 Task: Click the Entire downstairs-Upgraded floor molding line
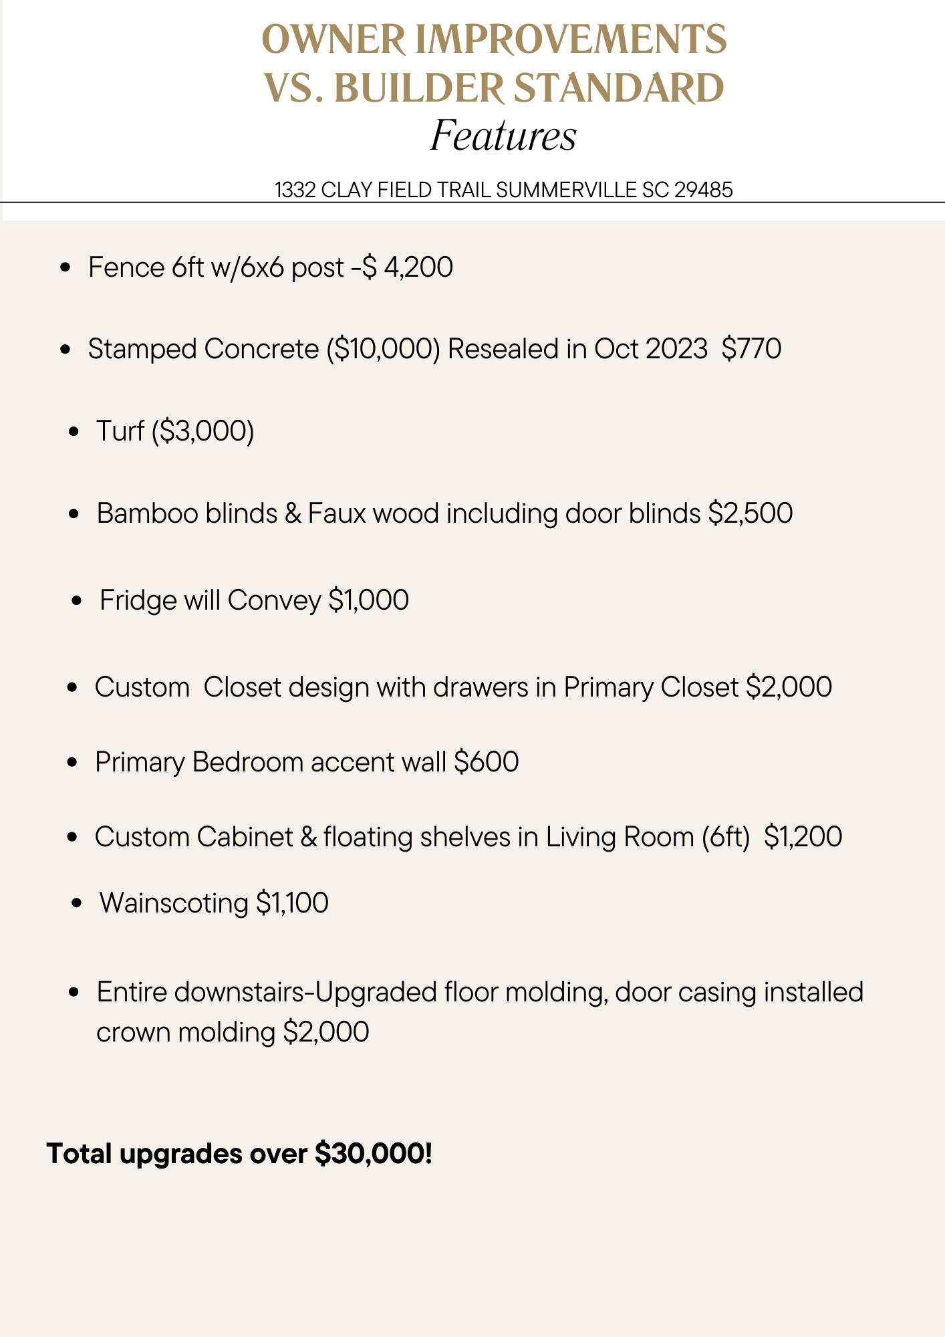tap(480, 992)
